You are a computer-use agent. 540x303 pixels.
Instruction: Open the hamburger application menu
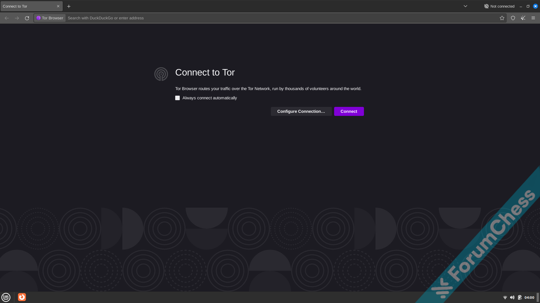click(533, 18)
